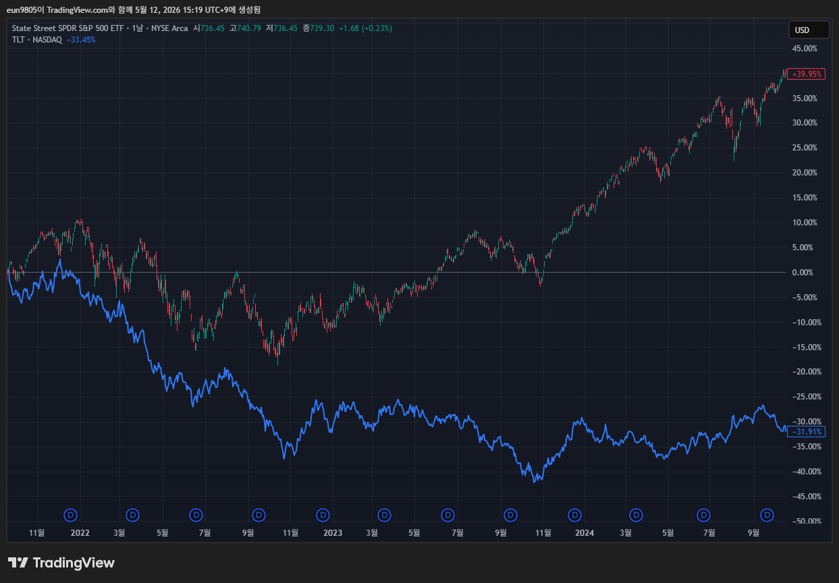Click the snapshot header text by eun9805
The image size is (839, 583).
click(134, 9)
